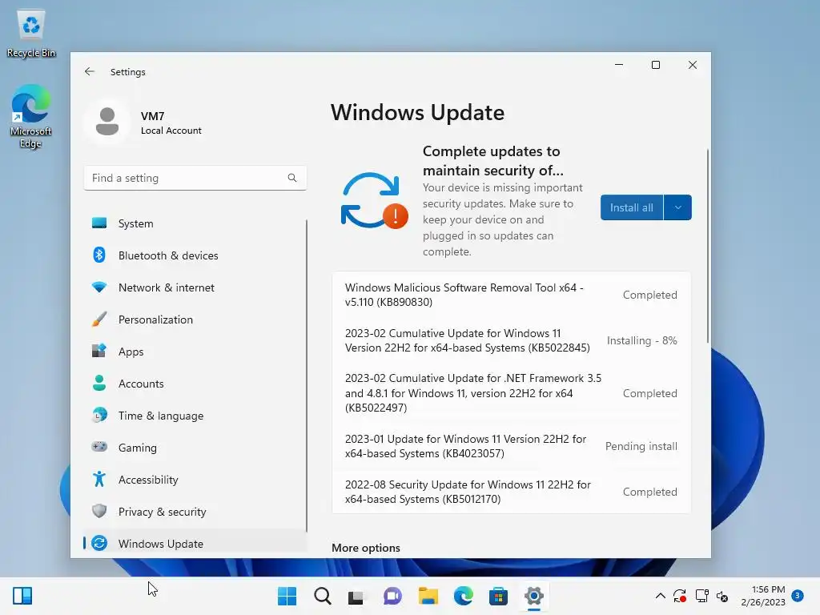This screenshot has height=615, width=820.
Task: Select the KB4023057 update row
Action: click(x=512, y=446)
